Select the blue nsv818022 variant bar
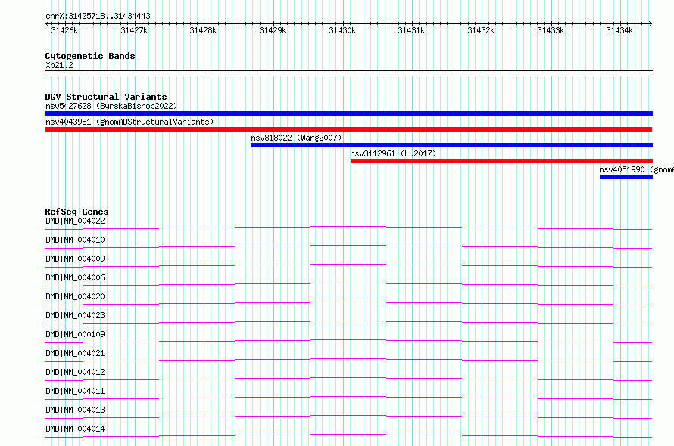674x446 pixels. pos(452,145)
